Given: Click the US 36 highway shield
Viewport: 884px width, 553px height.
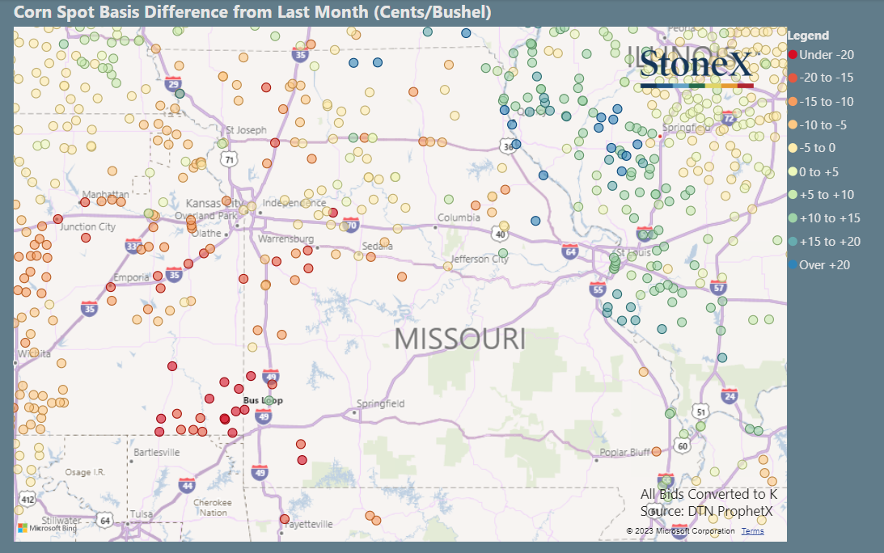Looking at the screenshot, I should click(508, 146).
